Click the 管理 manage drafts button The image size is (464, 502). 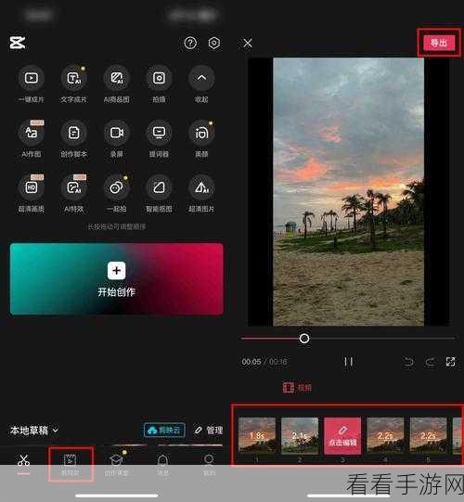[209, 430]
